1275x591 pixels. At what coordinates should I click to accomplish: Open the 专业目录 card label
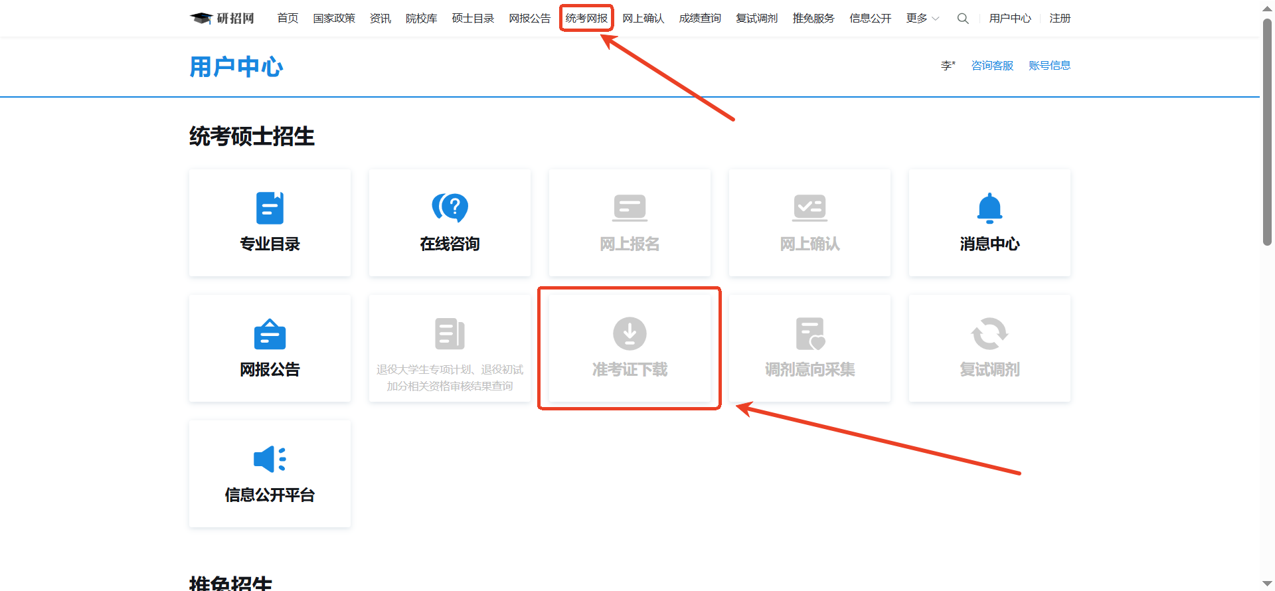[270, 244]
